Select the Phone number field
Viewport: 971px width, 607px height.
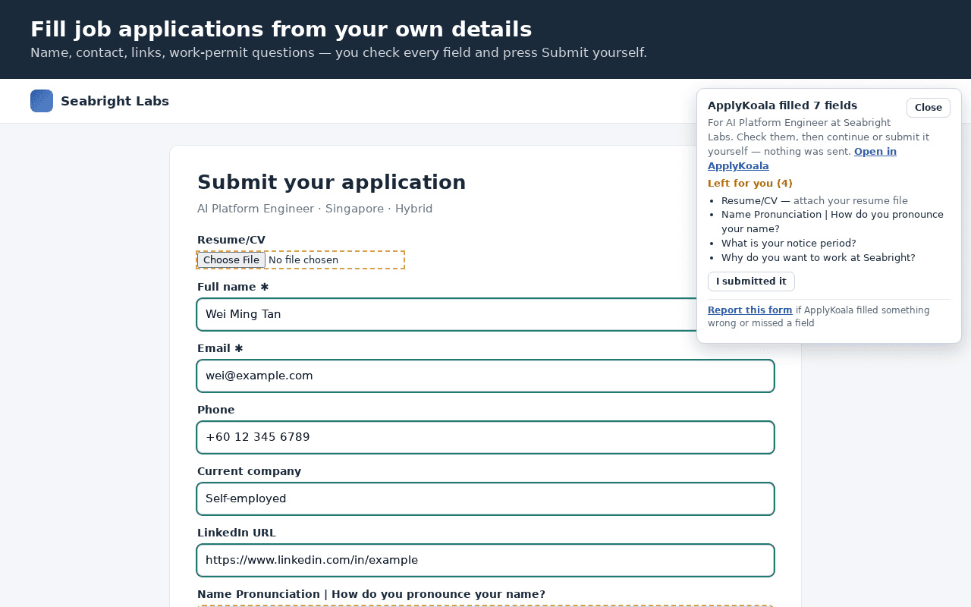click(x=485, y=437)
